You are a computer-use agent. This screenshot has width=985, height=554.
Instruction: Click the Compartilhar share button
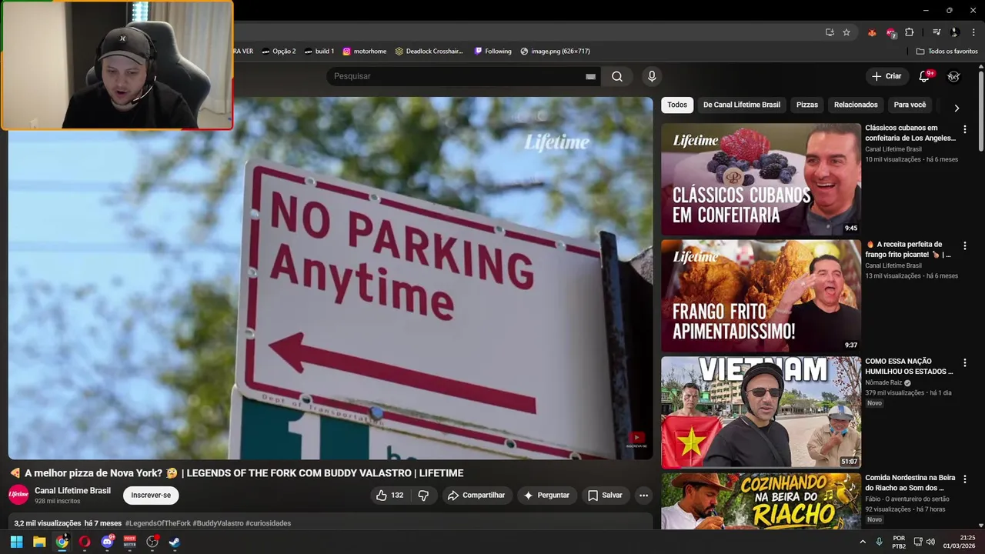point(476,496)
